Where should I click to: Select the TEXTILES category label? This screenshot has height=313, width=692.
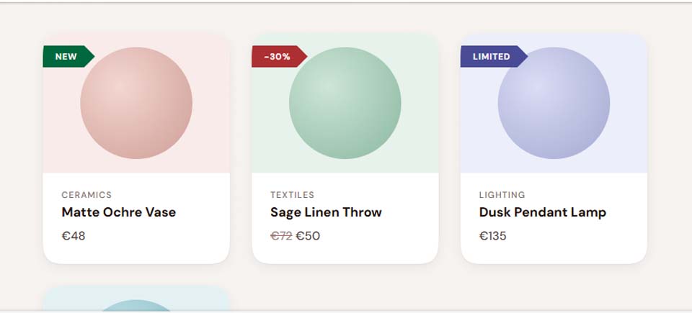point(292,195)
